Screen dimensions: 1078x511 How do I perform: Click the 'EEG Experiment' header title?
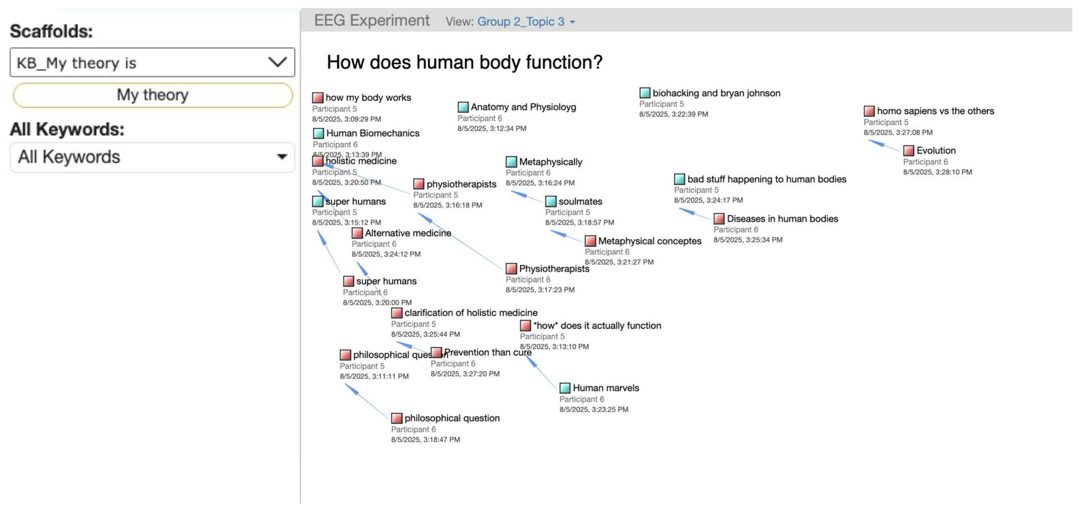[372, 20]
